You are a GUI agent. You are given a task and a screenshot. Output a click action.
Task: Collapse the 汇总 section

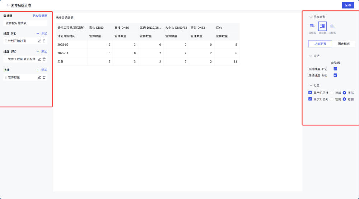(x=311, y=85)
